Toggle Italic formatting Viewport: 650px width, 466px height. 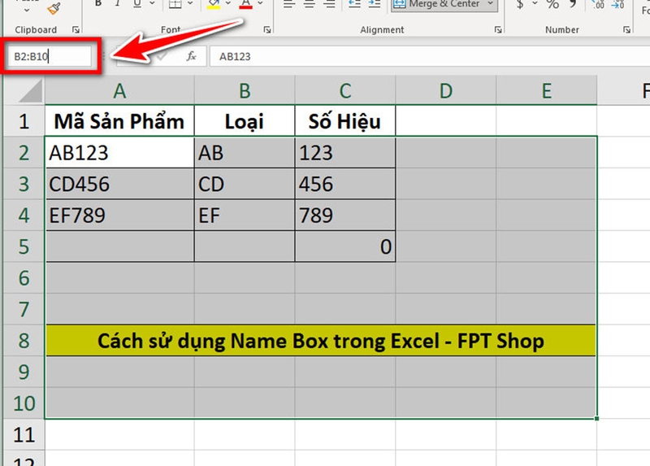coord(118,4)
